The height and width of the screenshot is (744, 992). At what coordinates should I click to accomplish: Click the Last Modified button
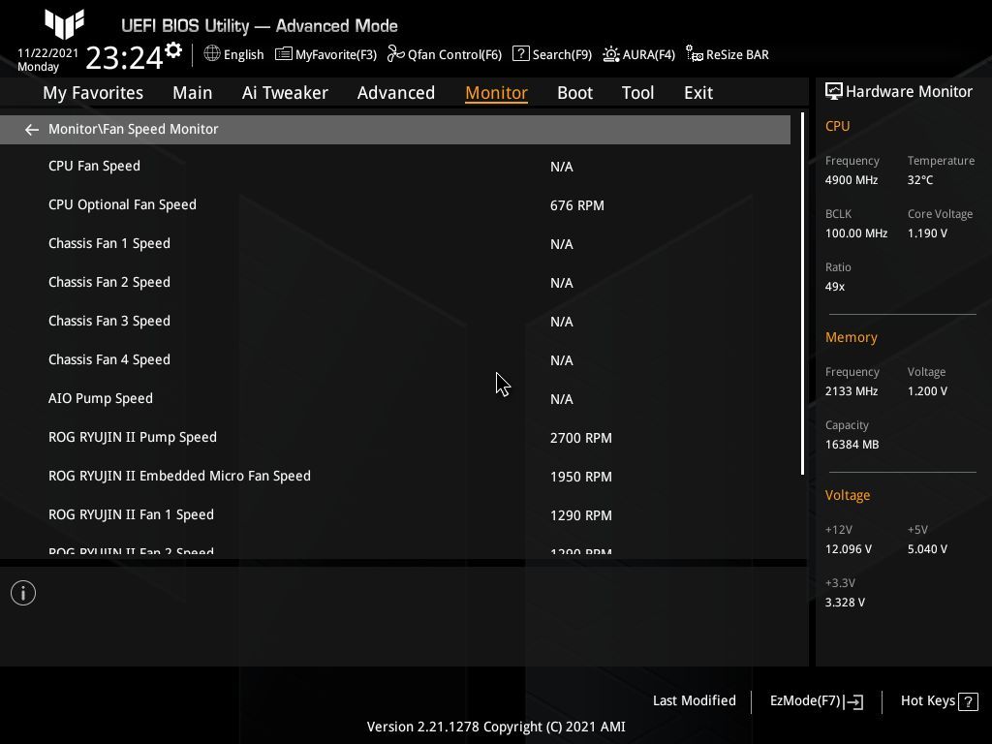click(x=694, y=700)
